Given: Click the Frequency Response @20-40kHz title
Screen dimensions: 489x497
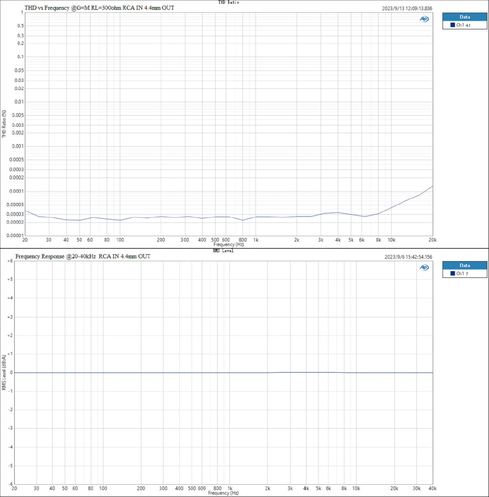Looking at the screenshot, I should [x=83, y=256].
